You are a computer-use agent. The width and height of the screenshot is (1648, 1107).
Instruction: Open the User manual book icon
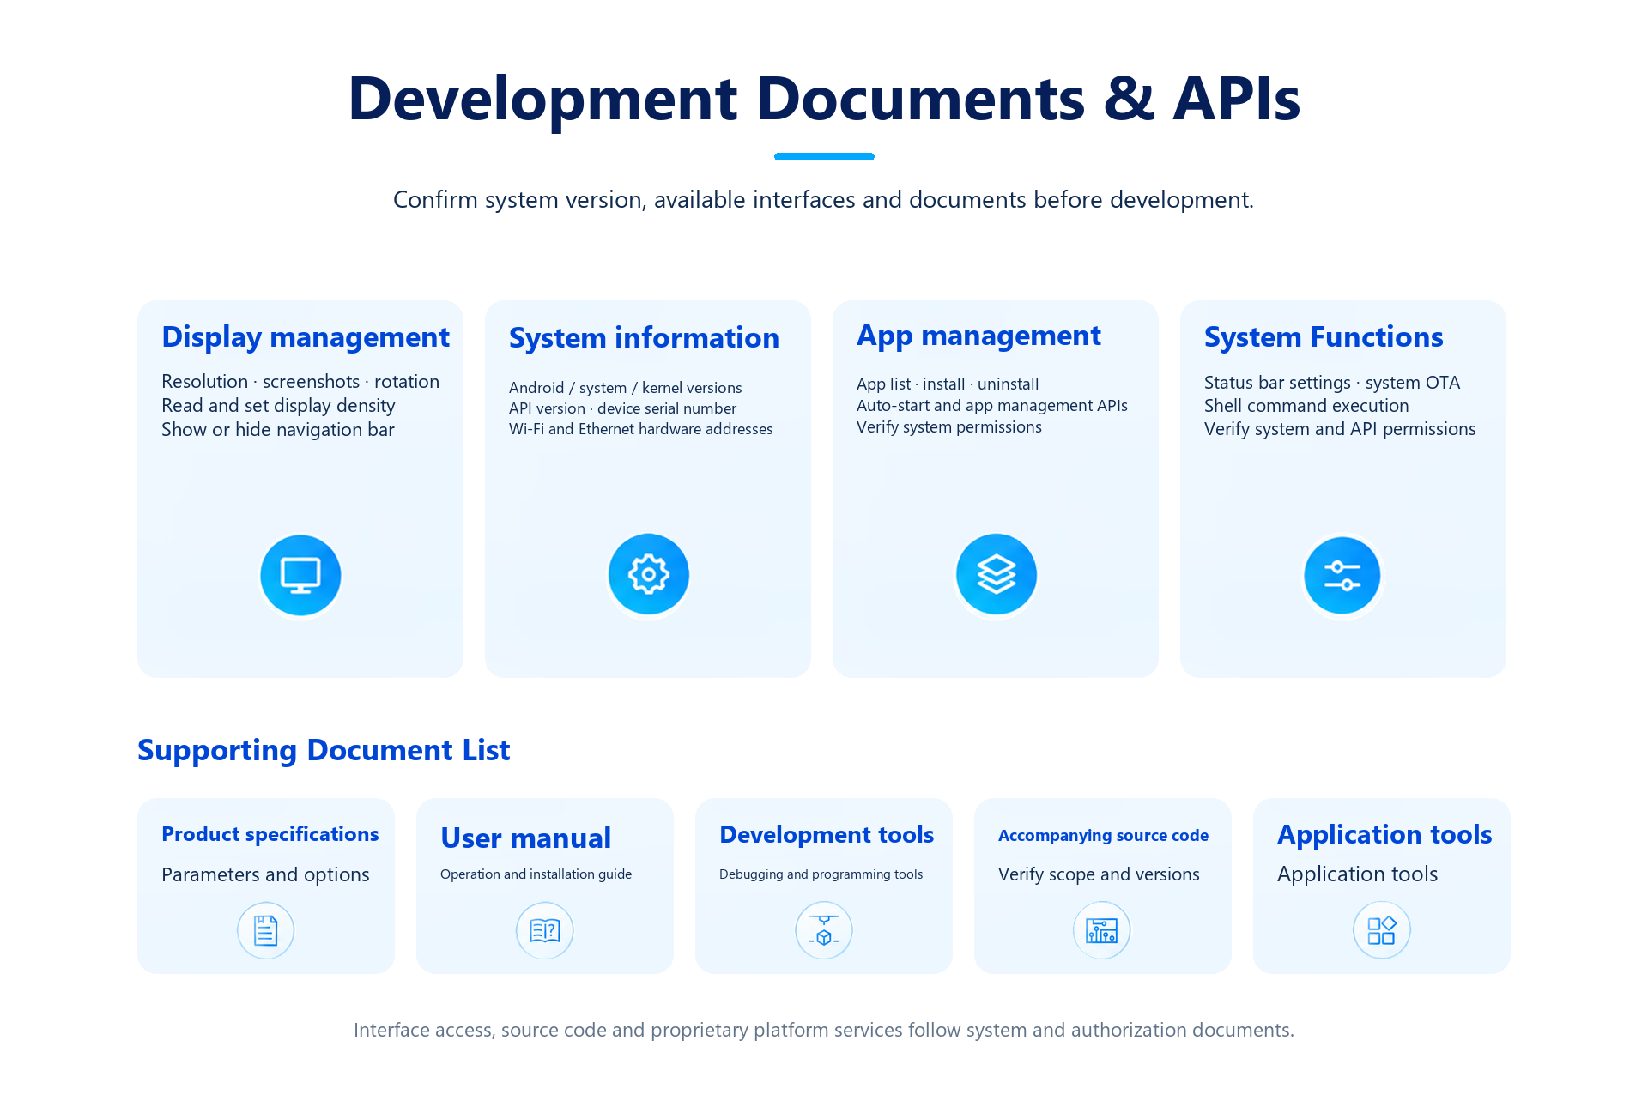[x=545, y=930]
